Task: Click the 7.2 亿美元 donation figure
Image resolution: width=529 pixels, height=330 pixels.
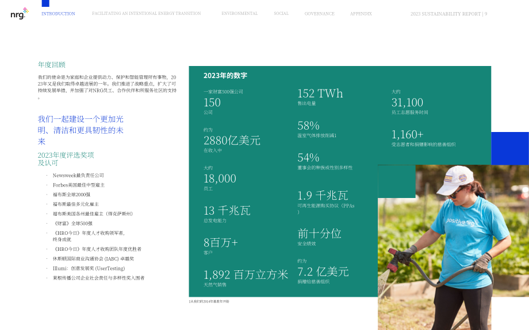Action: [x=323, y=271]
